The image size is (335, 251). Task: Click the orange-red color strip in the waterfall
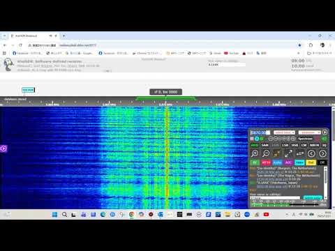coord(167,158)
